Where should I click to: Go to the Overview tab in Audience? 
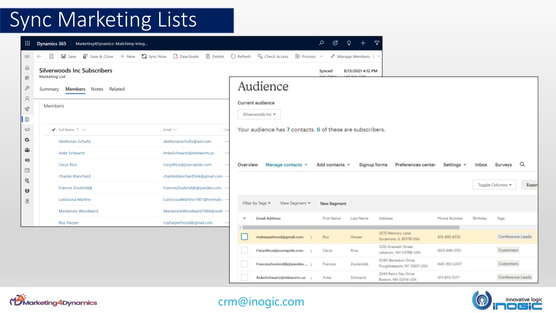248,165
